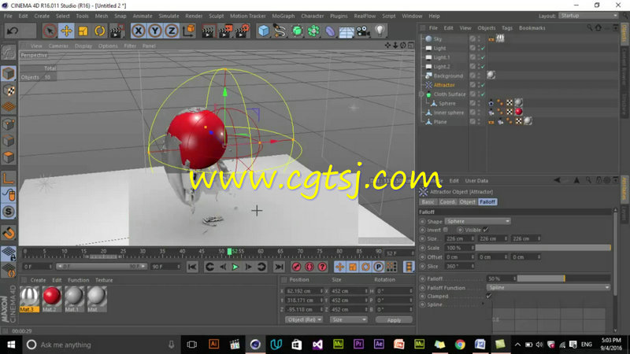Toggle the Attractor enable checkmark
The width and height of the screenshot is (630, 354).
pyautogui.click(x=483, y=85)
